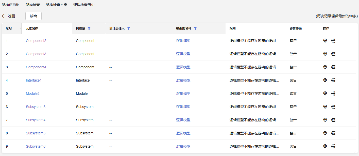359x156 pixels.
Task: Filter the 模型图名称 column
Action: coord(195,28)
